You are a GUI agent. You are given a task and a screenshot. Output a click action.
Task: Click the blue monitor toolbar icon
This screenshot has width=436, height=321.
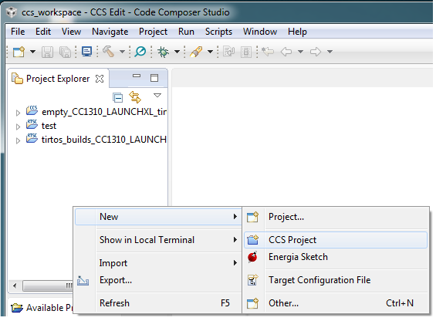pos(86,52)
